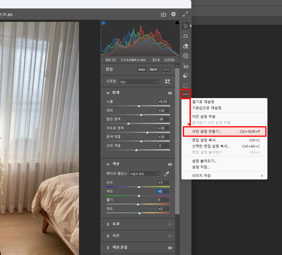Browse profiles grid icon
The width and height of the screenshot is (282, 255).
(167, 81)
